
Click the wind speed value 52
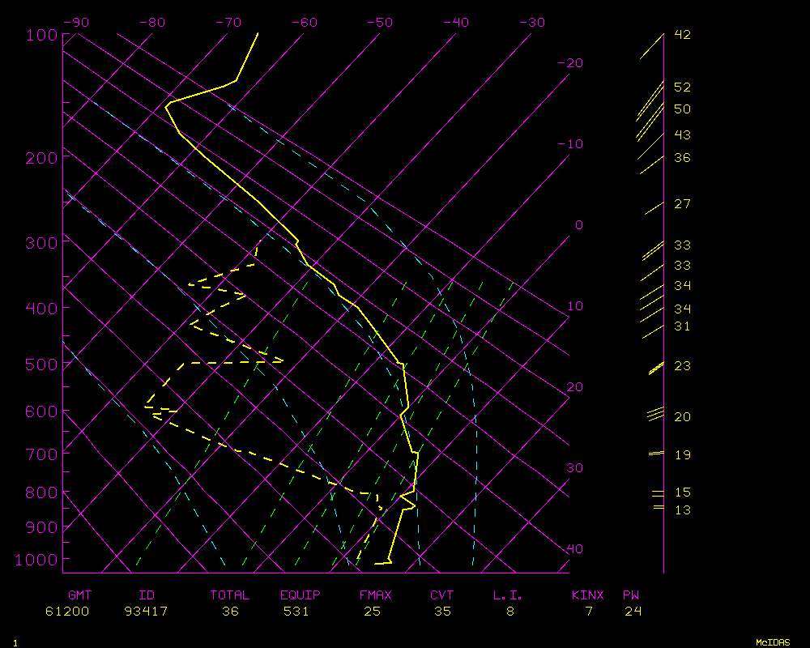(682, 87)
